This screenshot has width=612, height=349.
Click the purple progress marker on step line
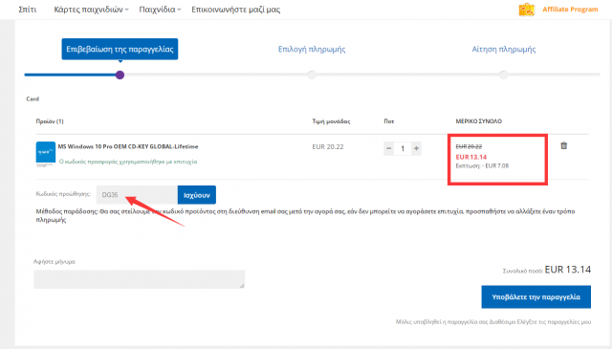[120, 75]
